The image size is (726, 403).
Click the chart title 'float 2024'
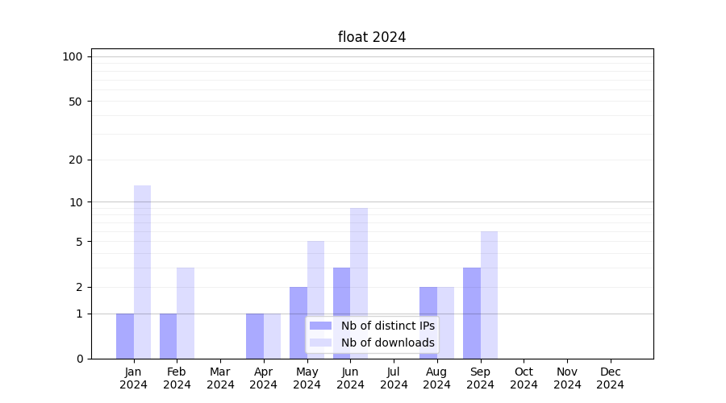(x=371, y=37)
